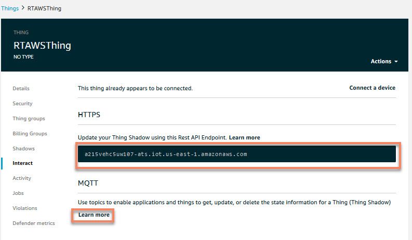
Task: Open the Details section
Action: pos(21,89)
